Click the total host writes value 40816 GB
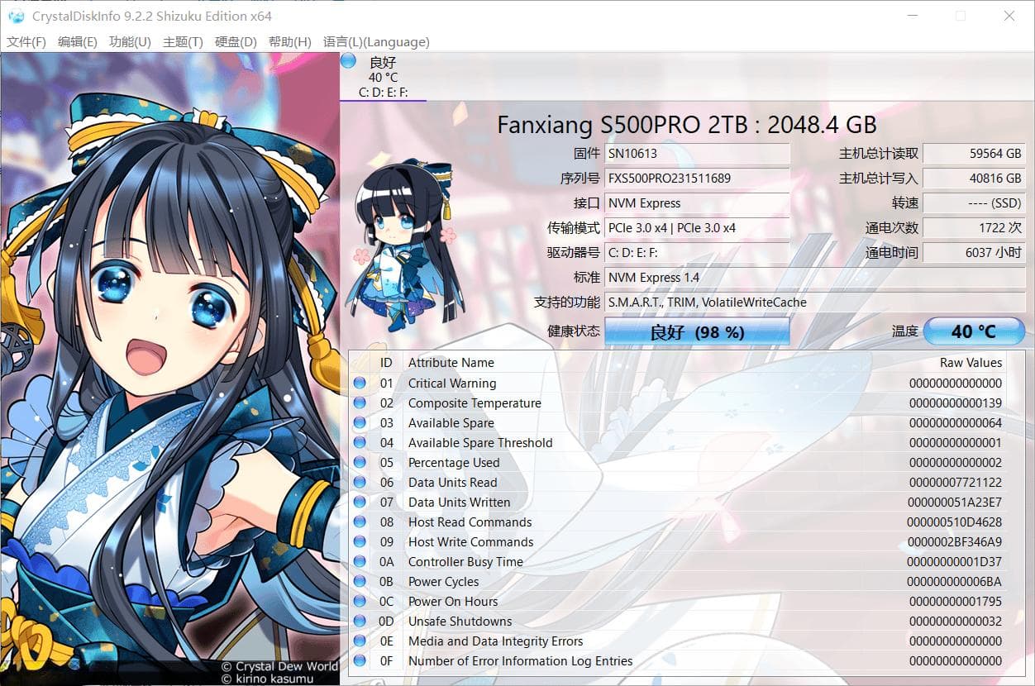The image size is (1035, 686). point(974,179)
